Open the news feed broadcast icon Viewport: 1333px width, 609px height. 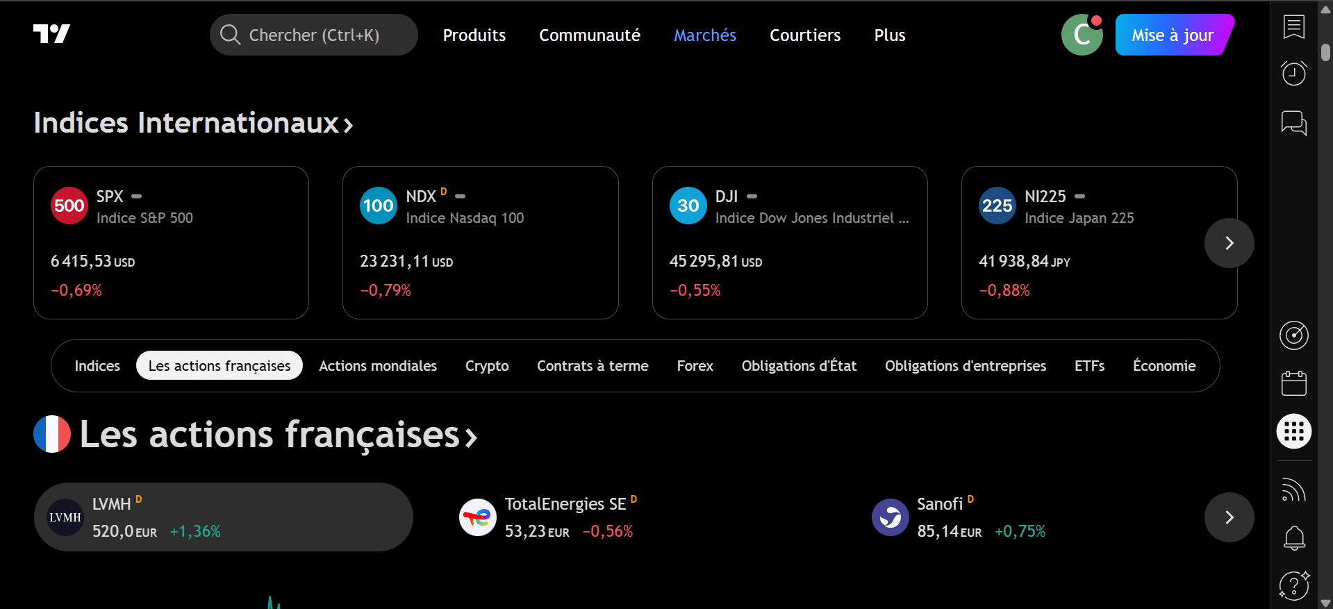1293,490
